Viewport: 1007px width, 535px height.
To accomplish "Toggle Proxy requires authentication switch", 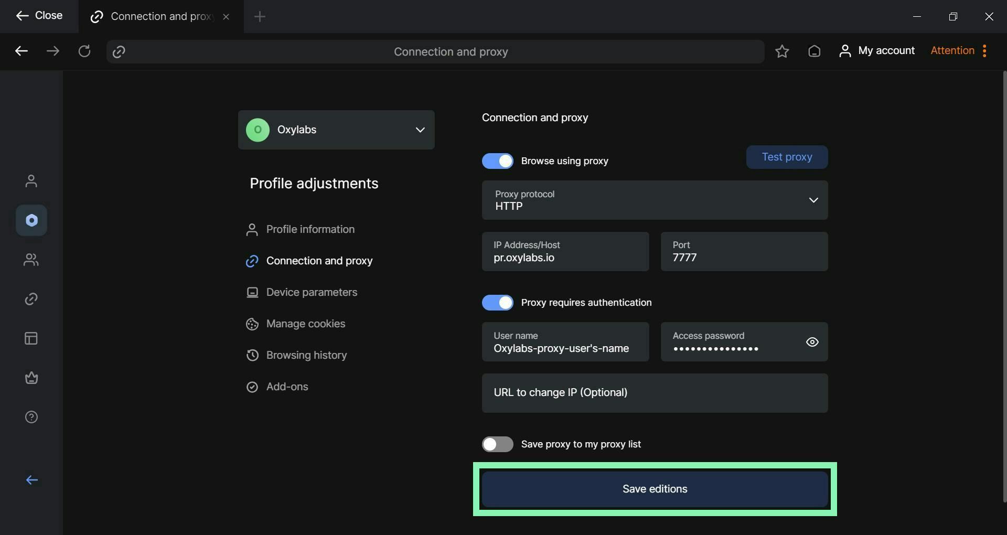I will point(498,303).
